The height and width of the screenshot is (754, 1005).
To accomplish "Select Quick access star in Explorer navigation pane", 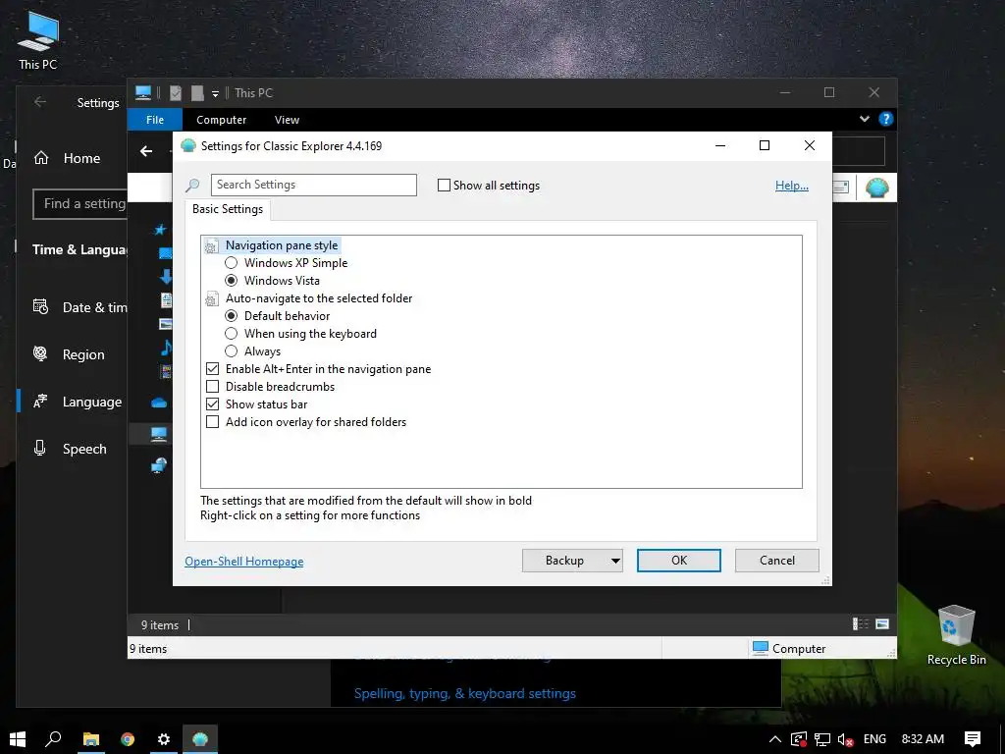I will tap(160, 229).
